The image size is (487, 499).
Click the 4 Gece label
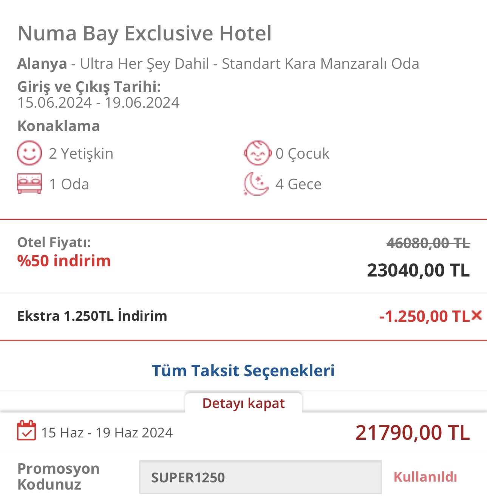298,184
